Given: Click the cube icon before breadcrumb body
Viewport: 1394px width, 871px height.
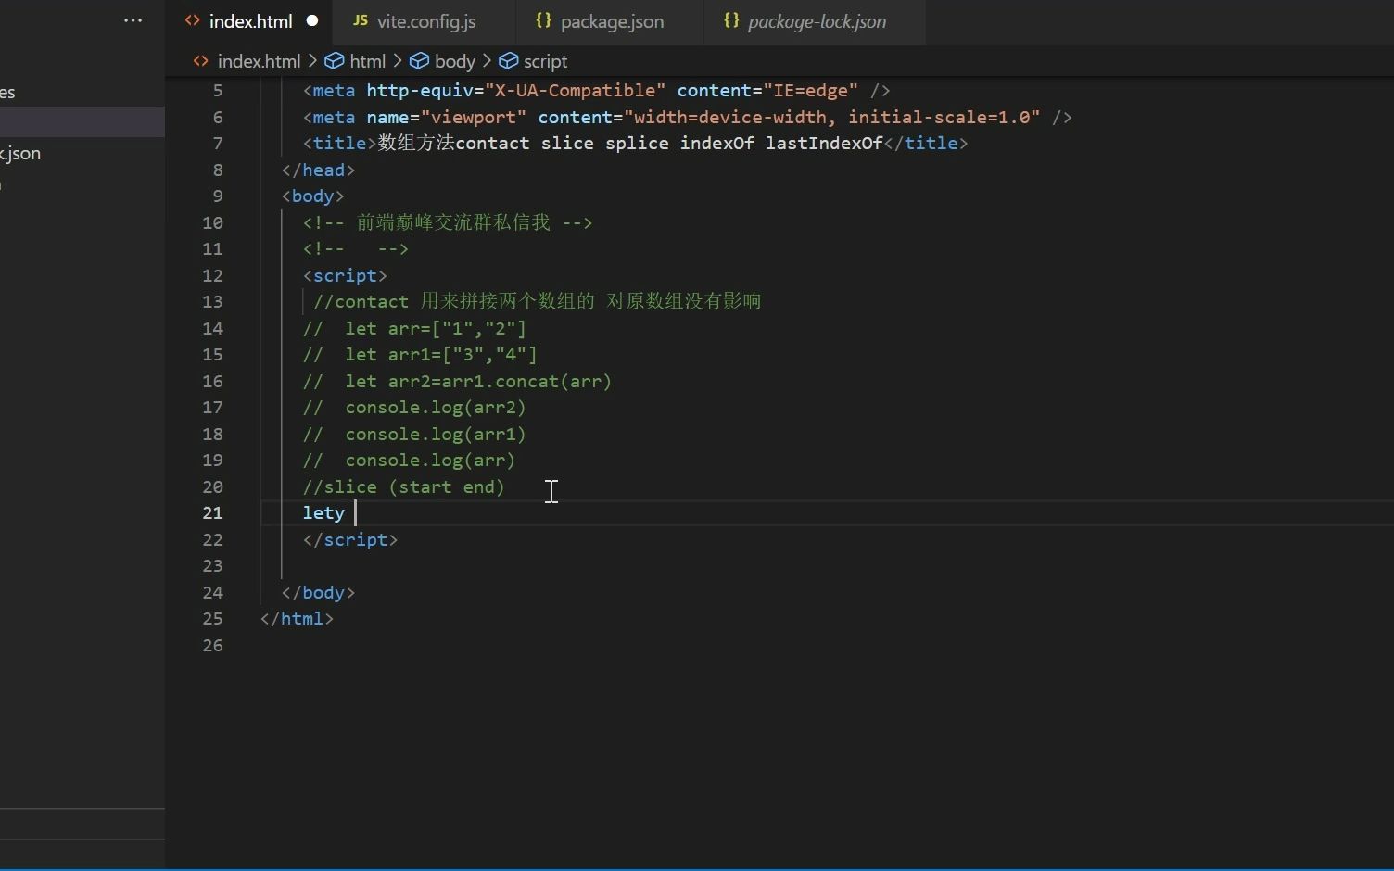Looking at the screenshot, I should 419,61.
